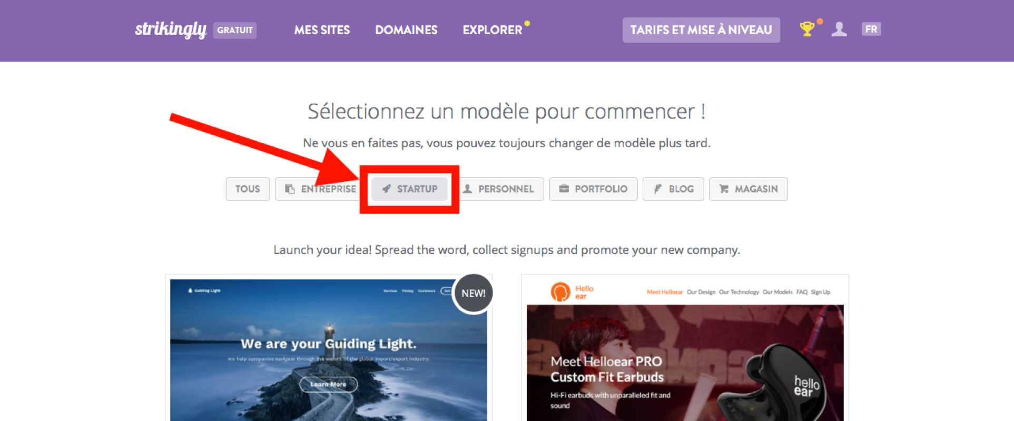
Task: Click the NEW! badge on template
Action: pyautogui.click(x=473, y=294)
